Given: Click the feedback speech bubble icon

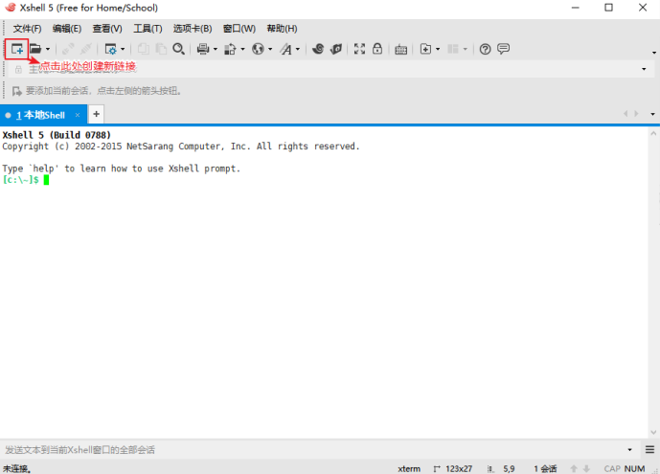Looking at the screenshot, I should 504,49.
